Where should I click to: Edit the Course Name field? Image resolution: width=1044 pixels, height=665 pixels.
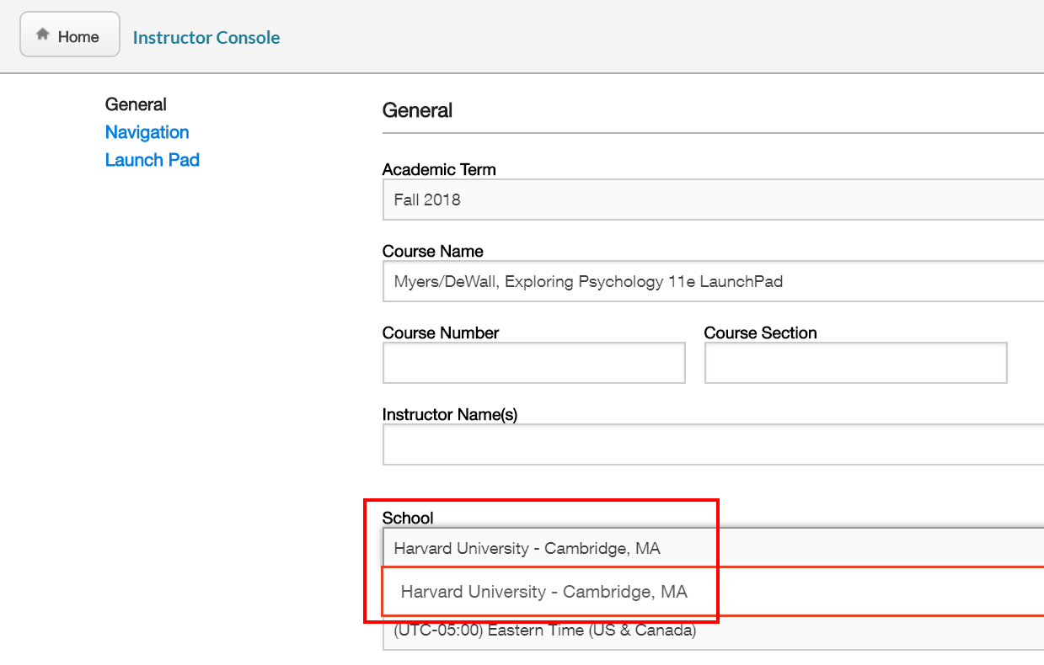[590, 281]
